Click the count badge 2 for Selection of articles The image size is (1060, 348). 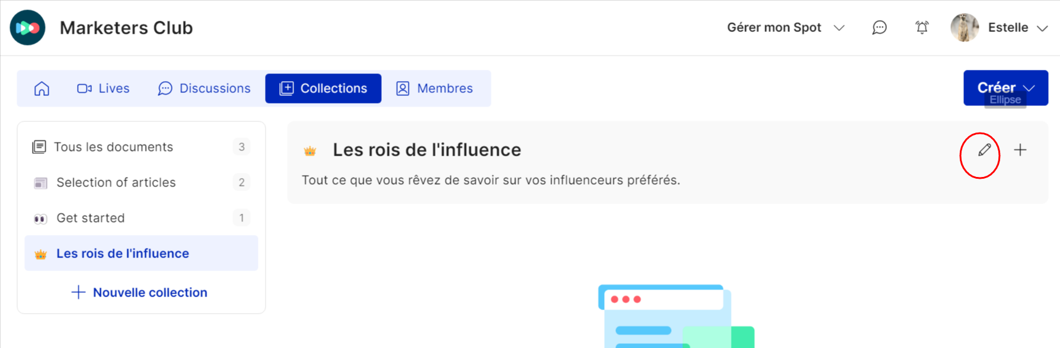tap(241, 182)
